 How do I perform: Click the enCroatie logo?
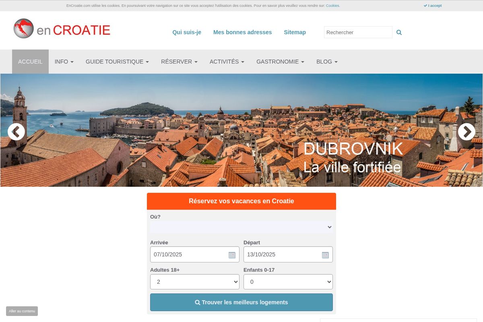tap(62, 29)
